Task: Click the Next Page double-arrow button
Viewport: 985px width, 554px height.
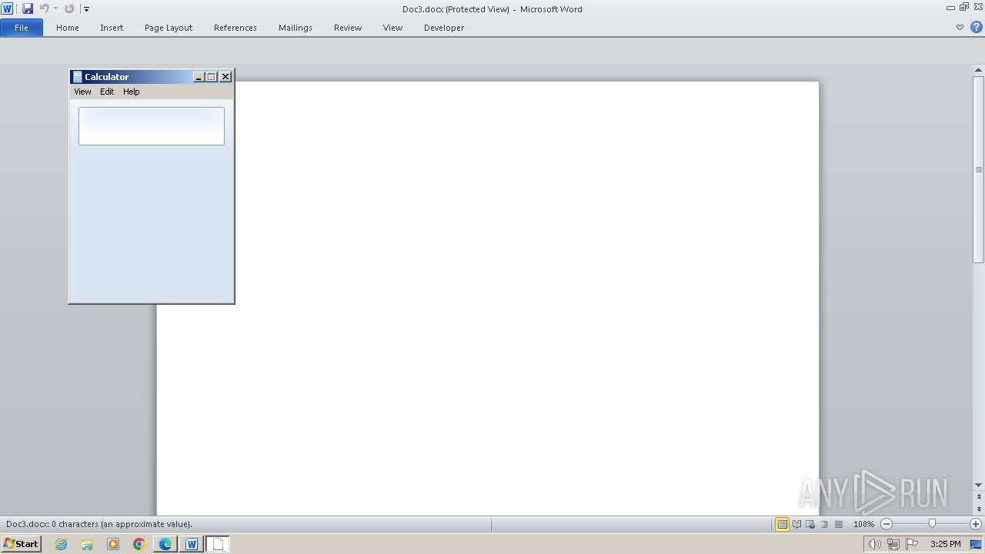Action: coord(978,509)
